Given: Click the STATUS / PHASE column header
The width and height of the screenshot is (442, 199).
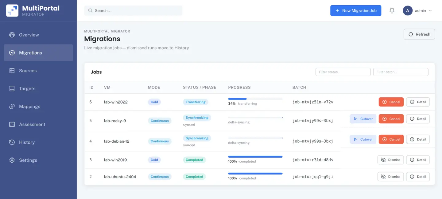Looking at the screenshot, I should [x=200, y=87].
